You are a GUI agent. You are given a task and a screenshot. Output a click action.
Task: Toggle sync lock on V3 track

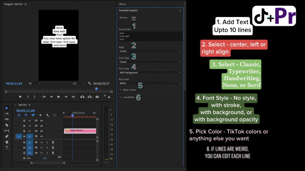click(x=36, y=126)
